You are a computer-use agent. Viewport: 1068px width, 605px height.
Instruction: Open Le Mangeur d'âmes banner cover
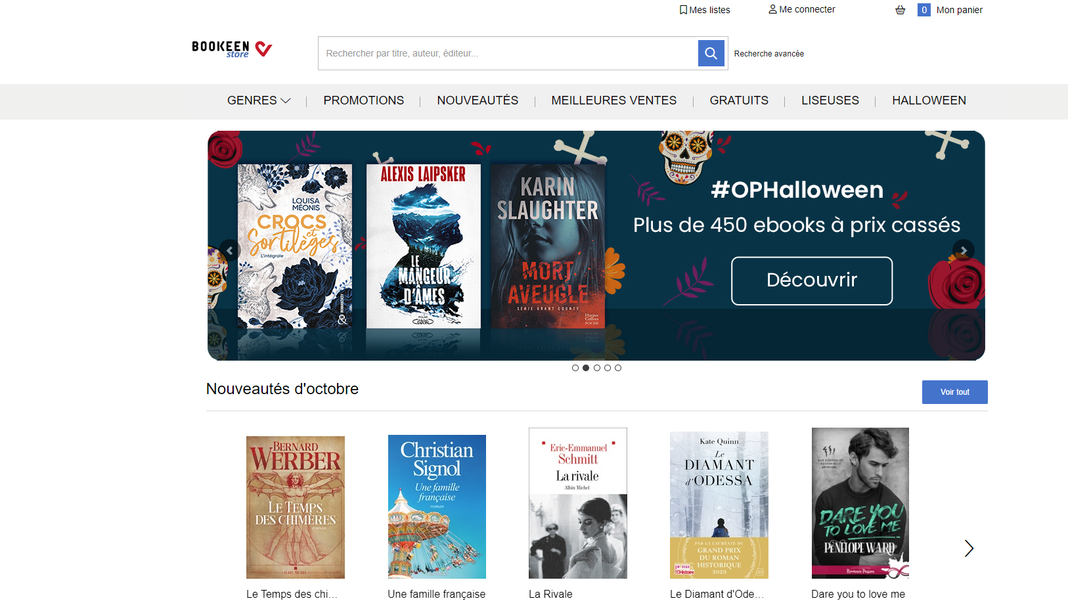point(424,246)
